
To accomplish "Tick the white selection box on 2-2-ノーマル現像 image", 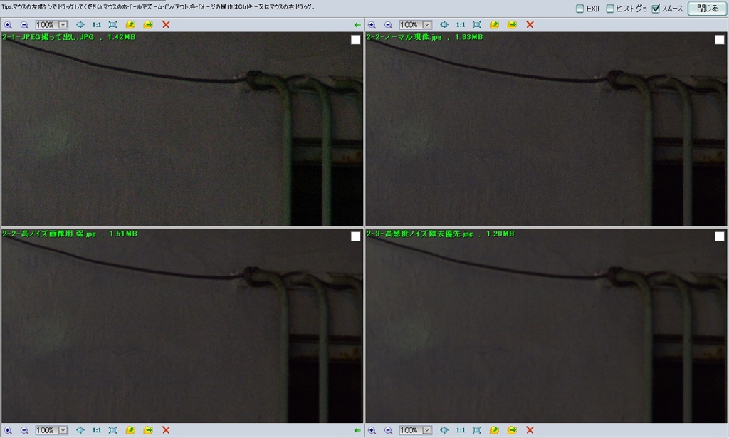I will click(x=719, y=40).
